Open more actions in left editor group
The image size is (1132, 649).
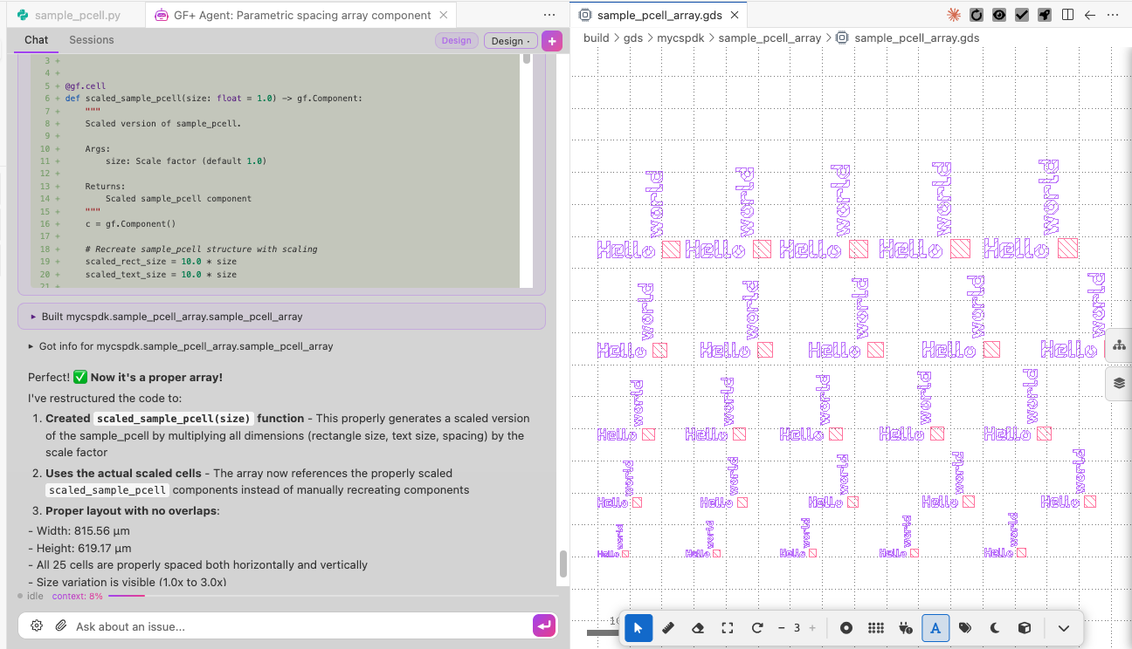[549, 15]
